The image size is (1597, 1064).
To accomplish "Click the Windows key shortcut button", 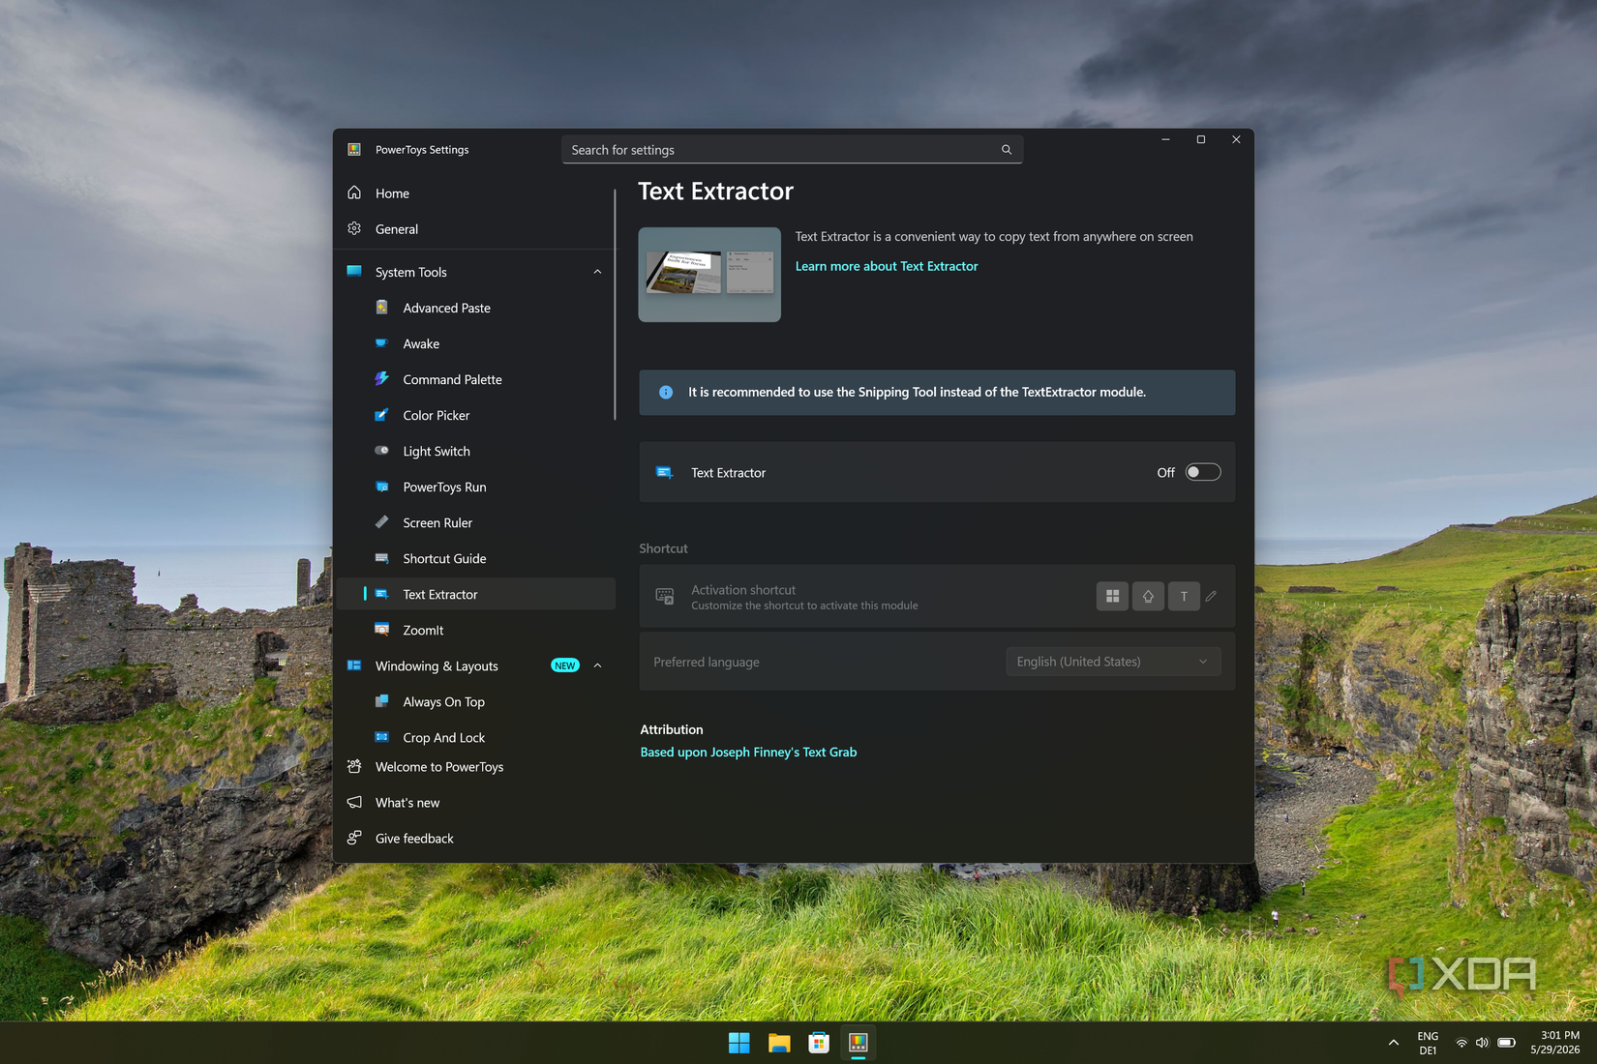I will [x=1112, y=596].
